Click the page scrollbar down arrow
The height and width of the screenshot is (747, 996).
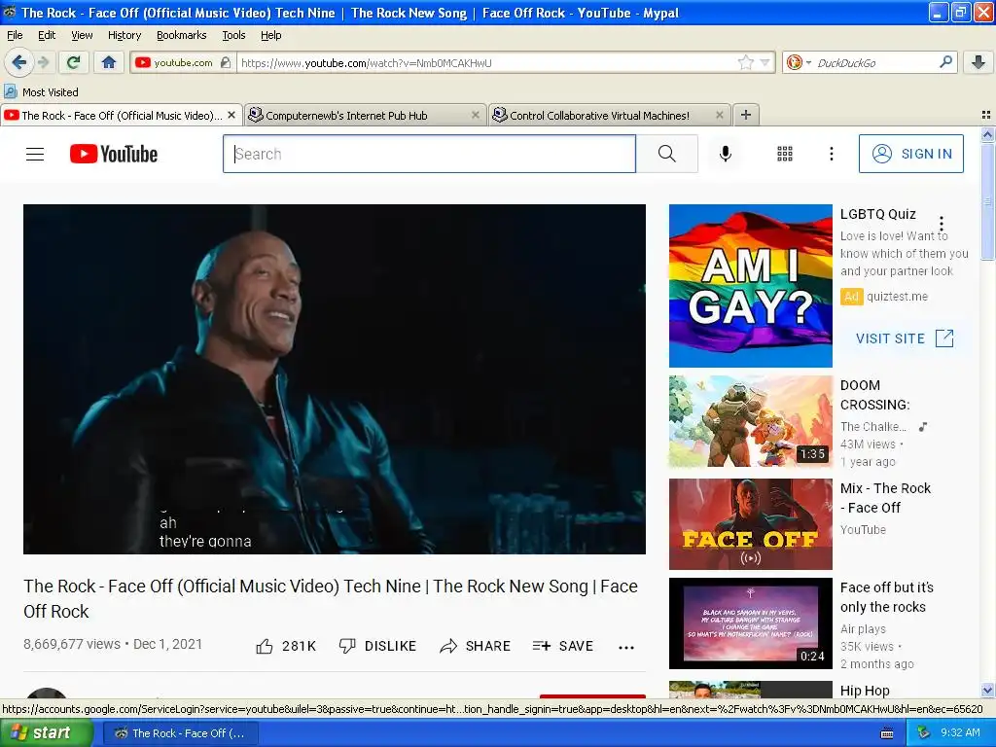tap(987, 691)
